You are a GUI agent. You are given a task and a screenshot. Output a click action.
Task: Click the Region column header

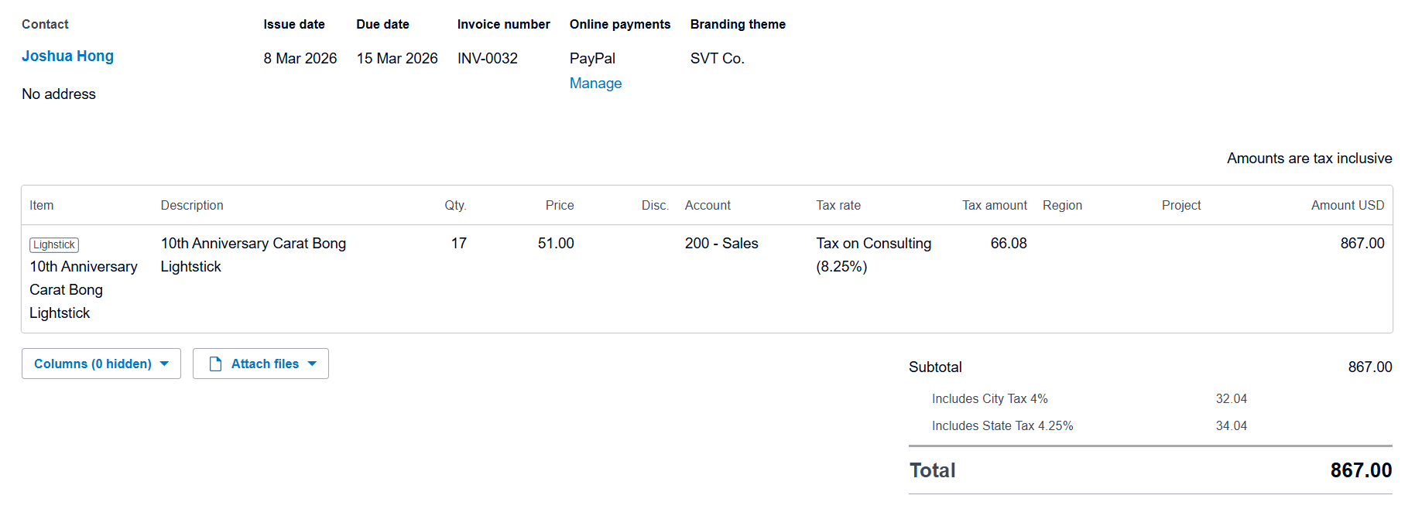(1062, 205)
